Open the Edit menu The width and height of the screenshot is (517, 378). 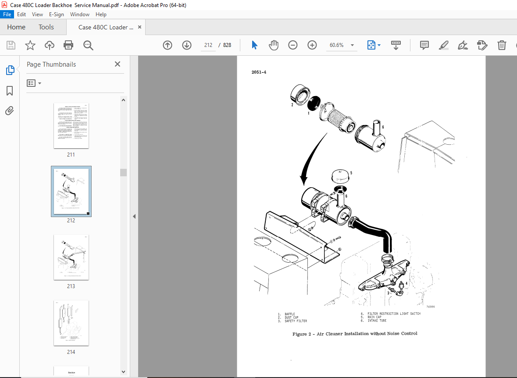pyautogui.click(x=21, y=14)
